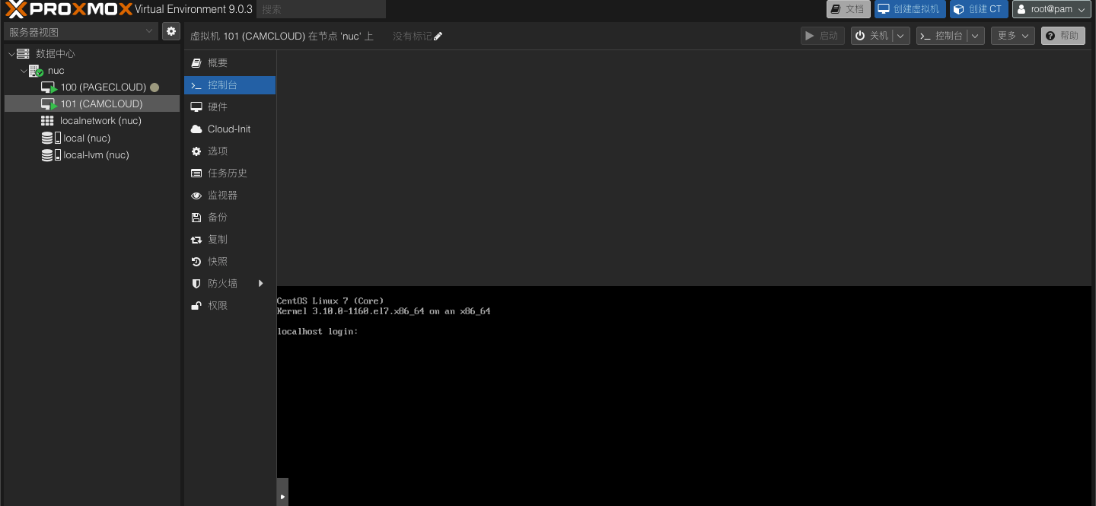
Task: Click the 关机 shutdown button
Action: 872,36
